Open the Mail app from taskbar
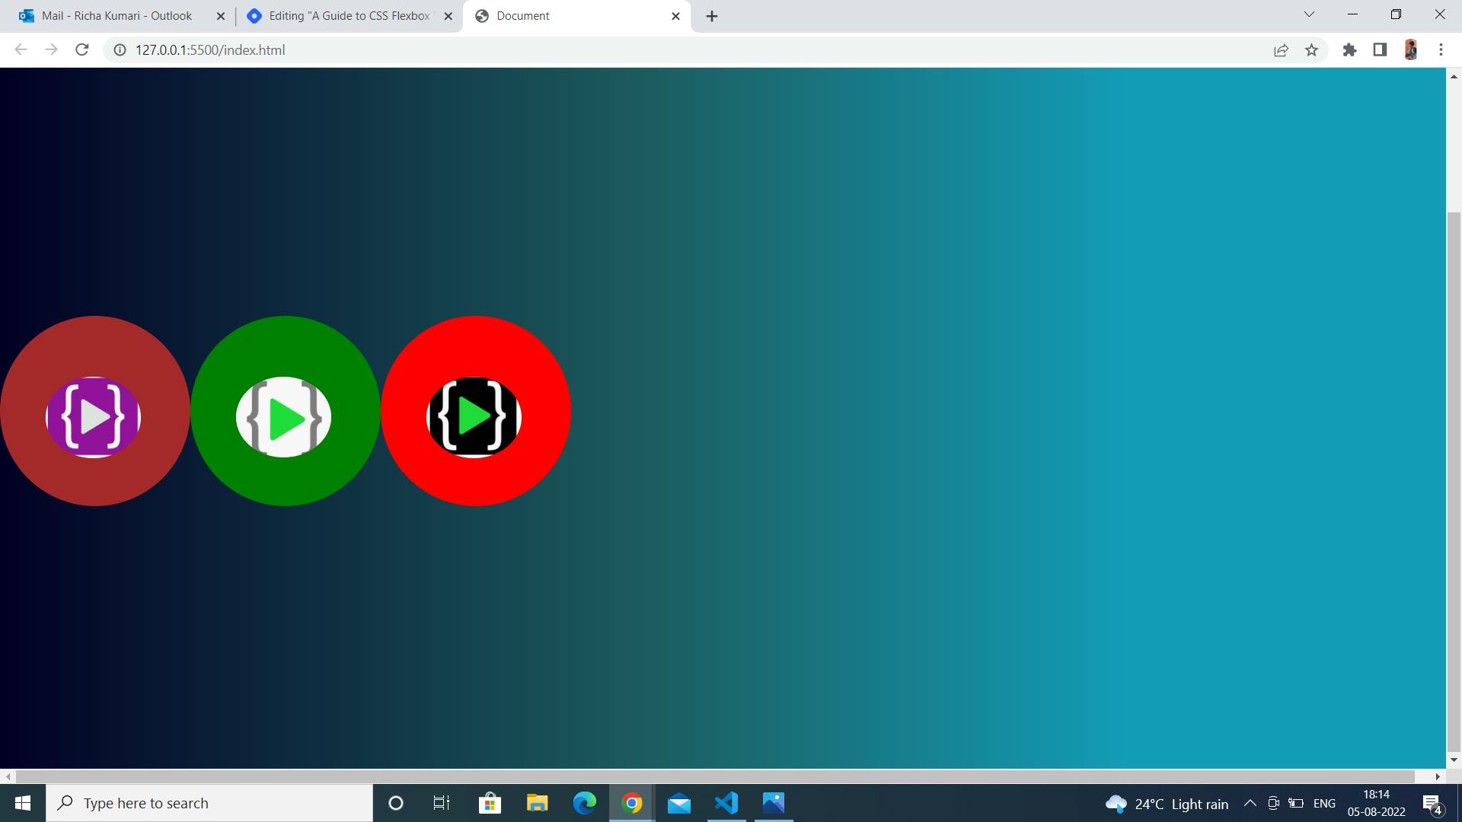The height and width of the screenshot is (822, 1462). click(678, 803)
